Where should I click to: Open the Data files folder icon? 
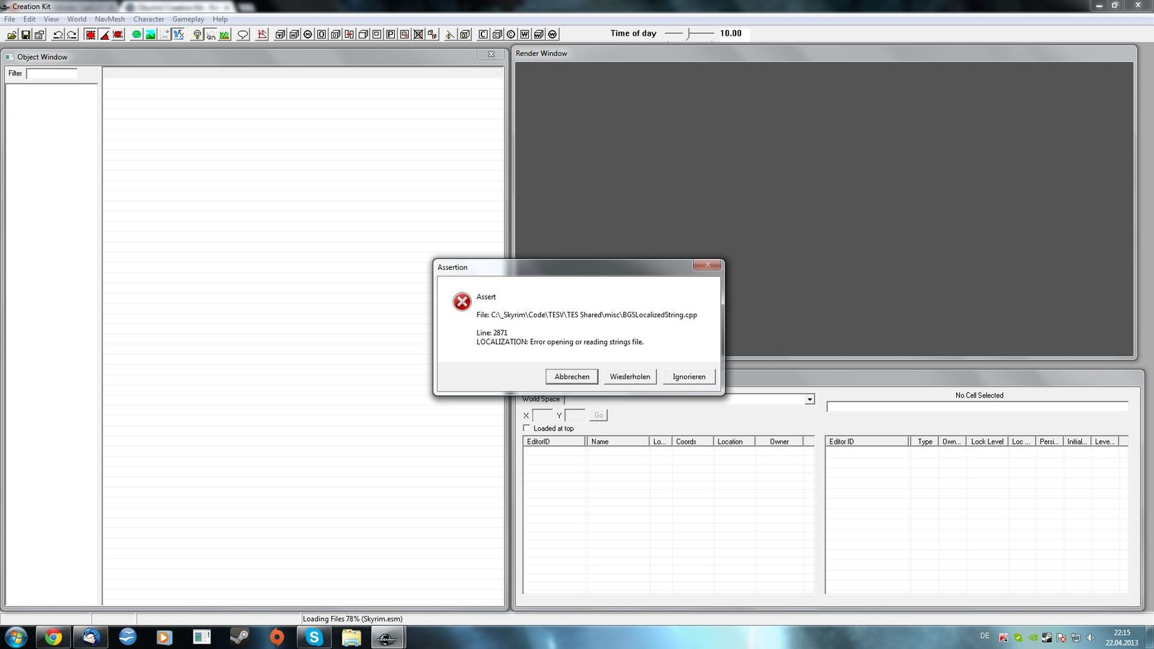pyautogui.click(x=12, y=34)
